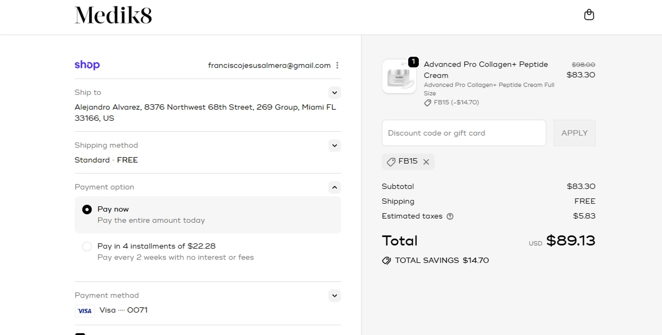Click the Shipping FREE value in summary
Image resolution: width=662 pixels, height=335 pixels.
[585, 201]
